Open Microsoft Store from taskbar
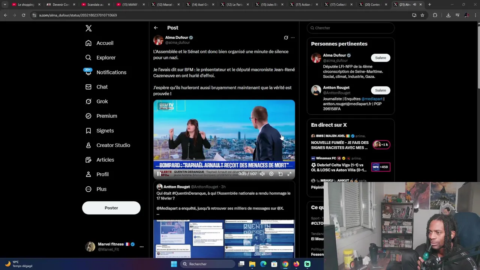 (274, 264)
